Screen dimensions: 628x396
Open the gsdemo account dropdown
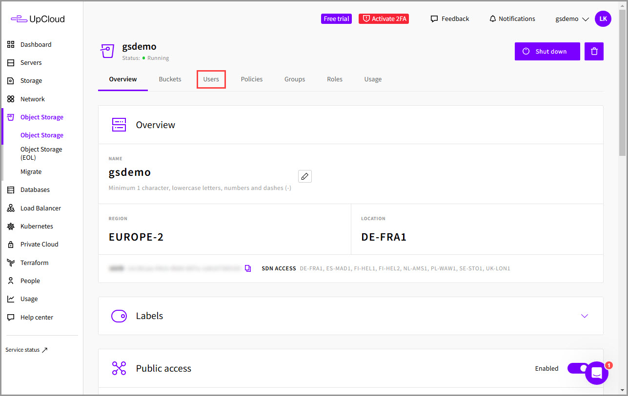pos(572,19)
